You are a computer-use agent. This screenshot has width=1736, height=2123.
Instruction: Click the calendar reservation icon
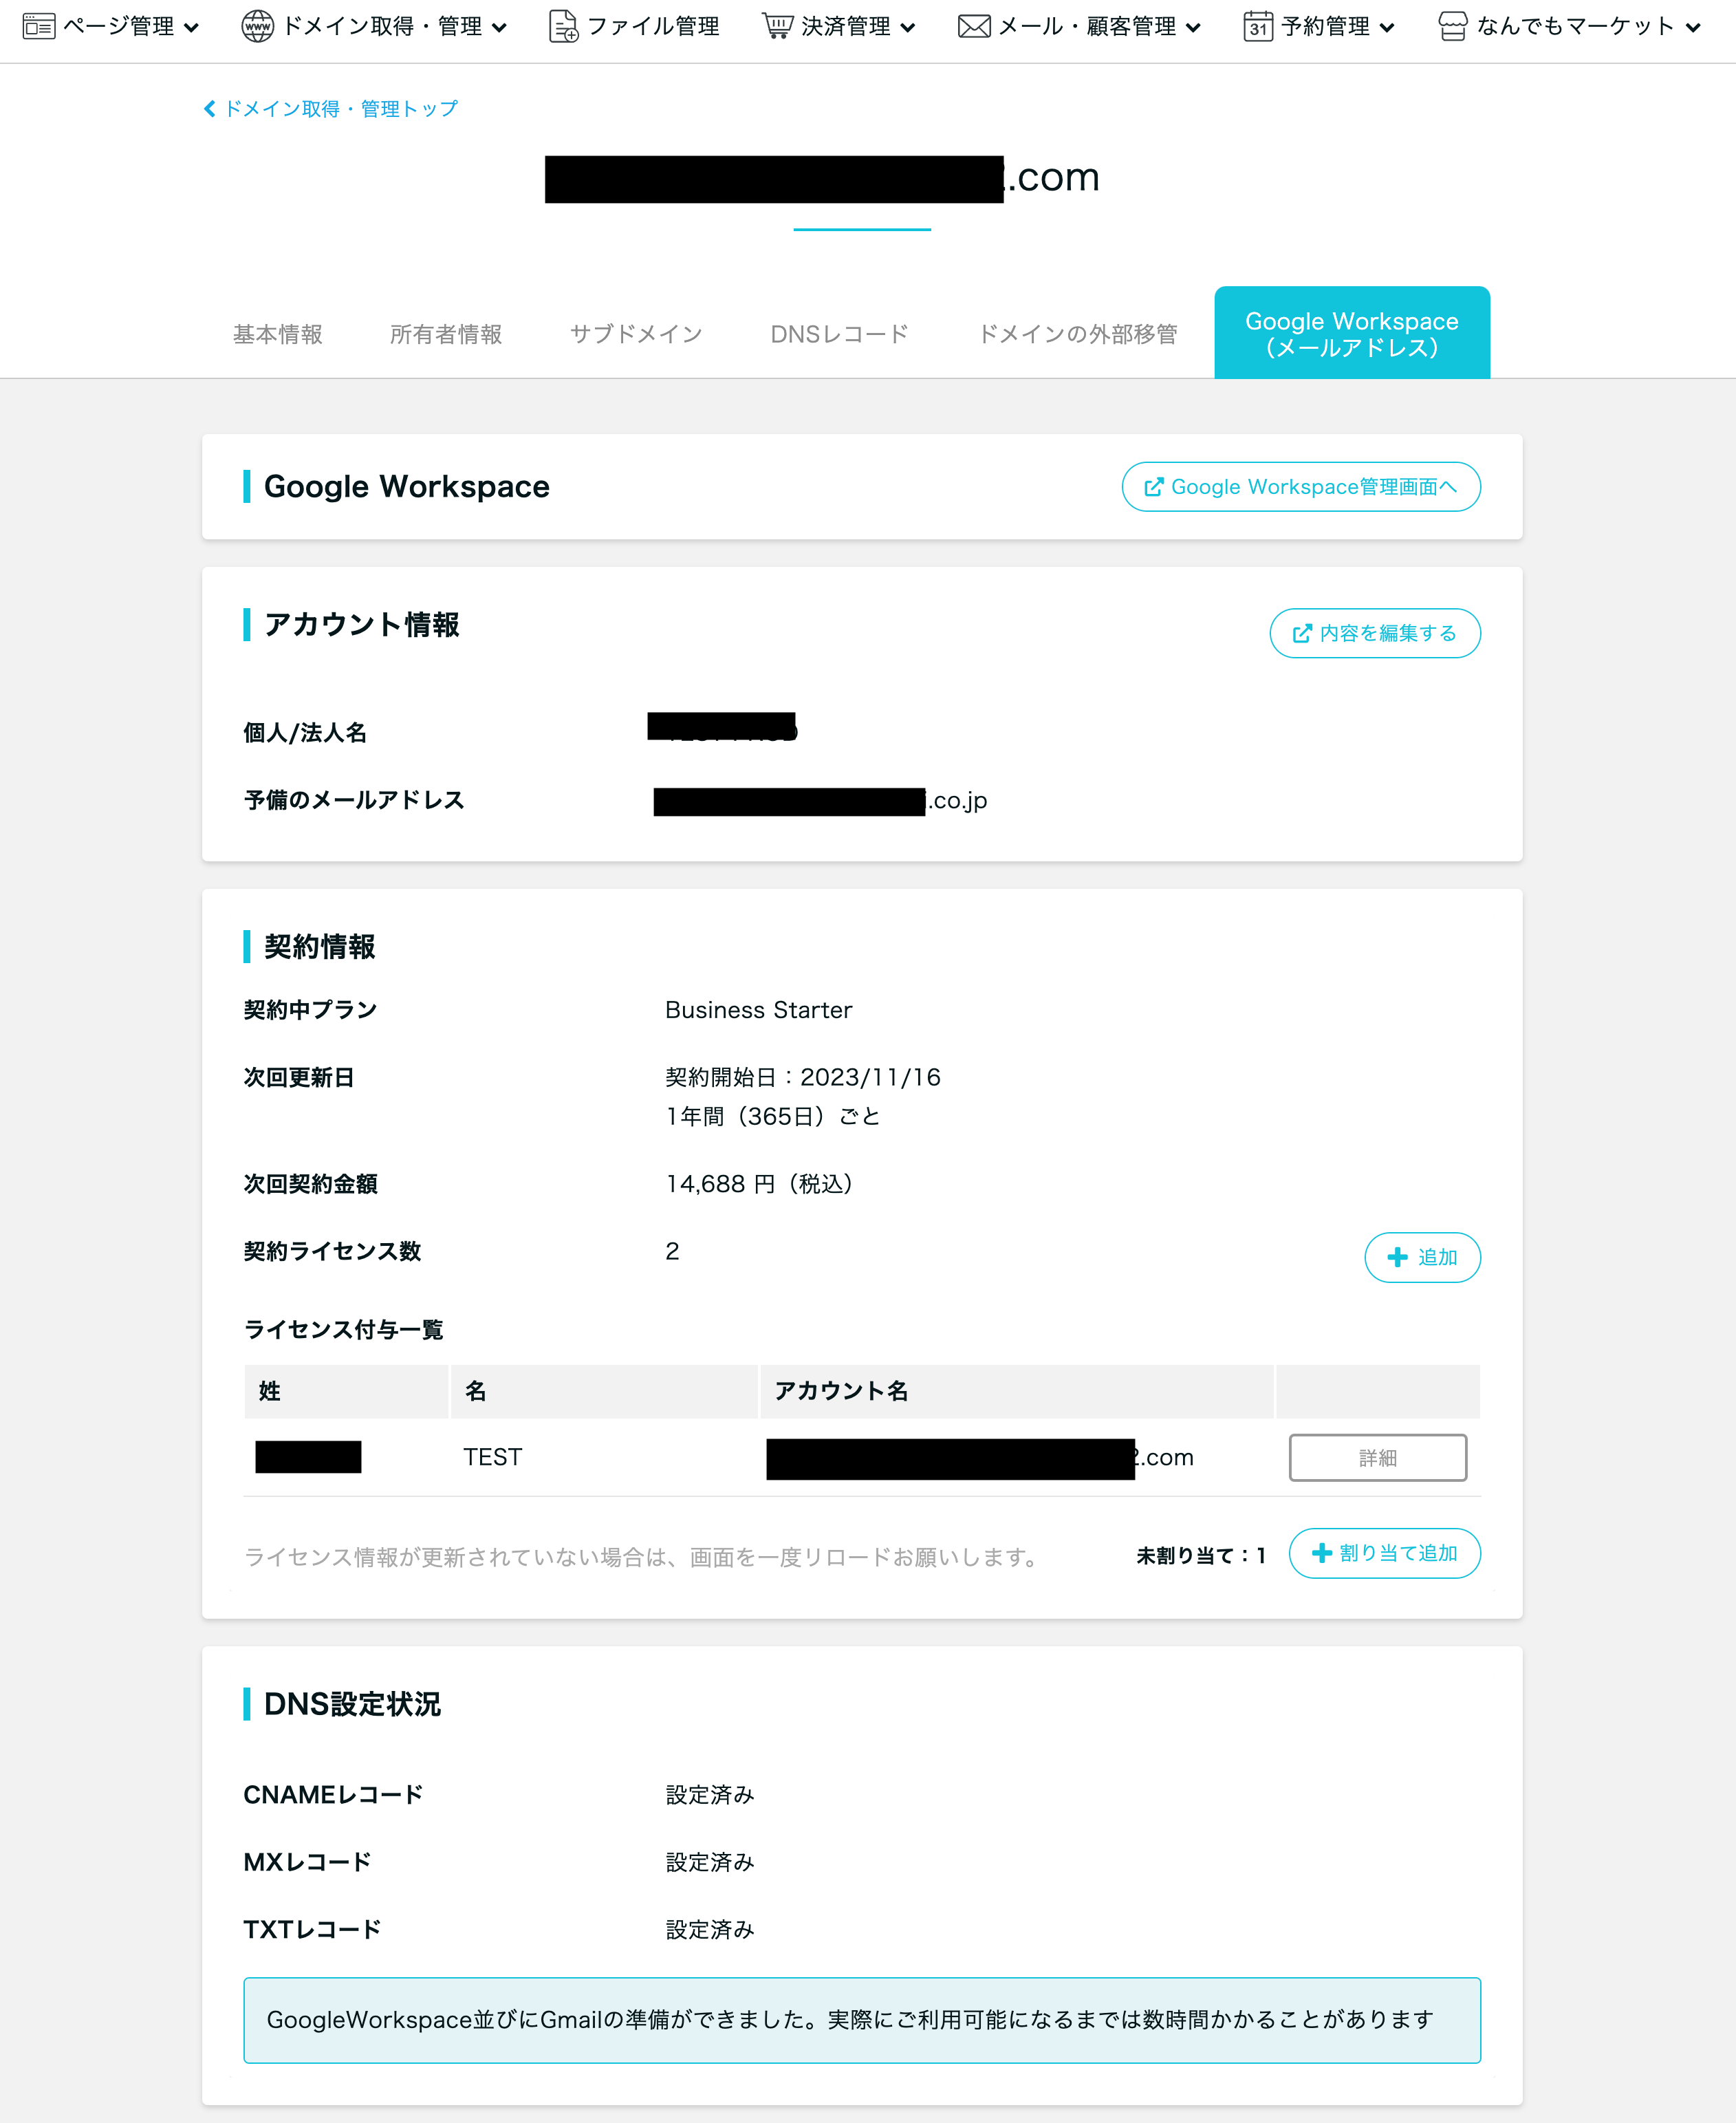tap(1258, 26)
